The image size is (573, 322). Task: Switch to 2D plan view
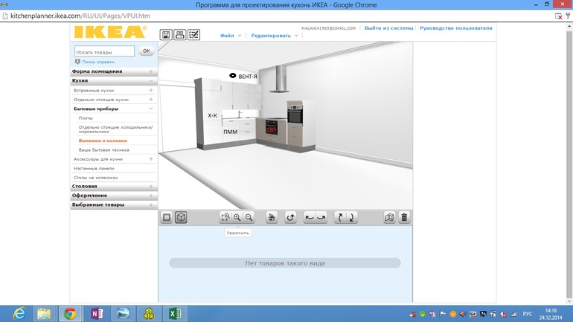coord(167,217)
